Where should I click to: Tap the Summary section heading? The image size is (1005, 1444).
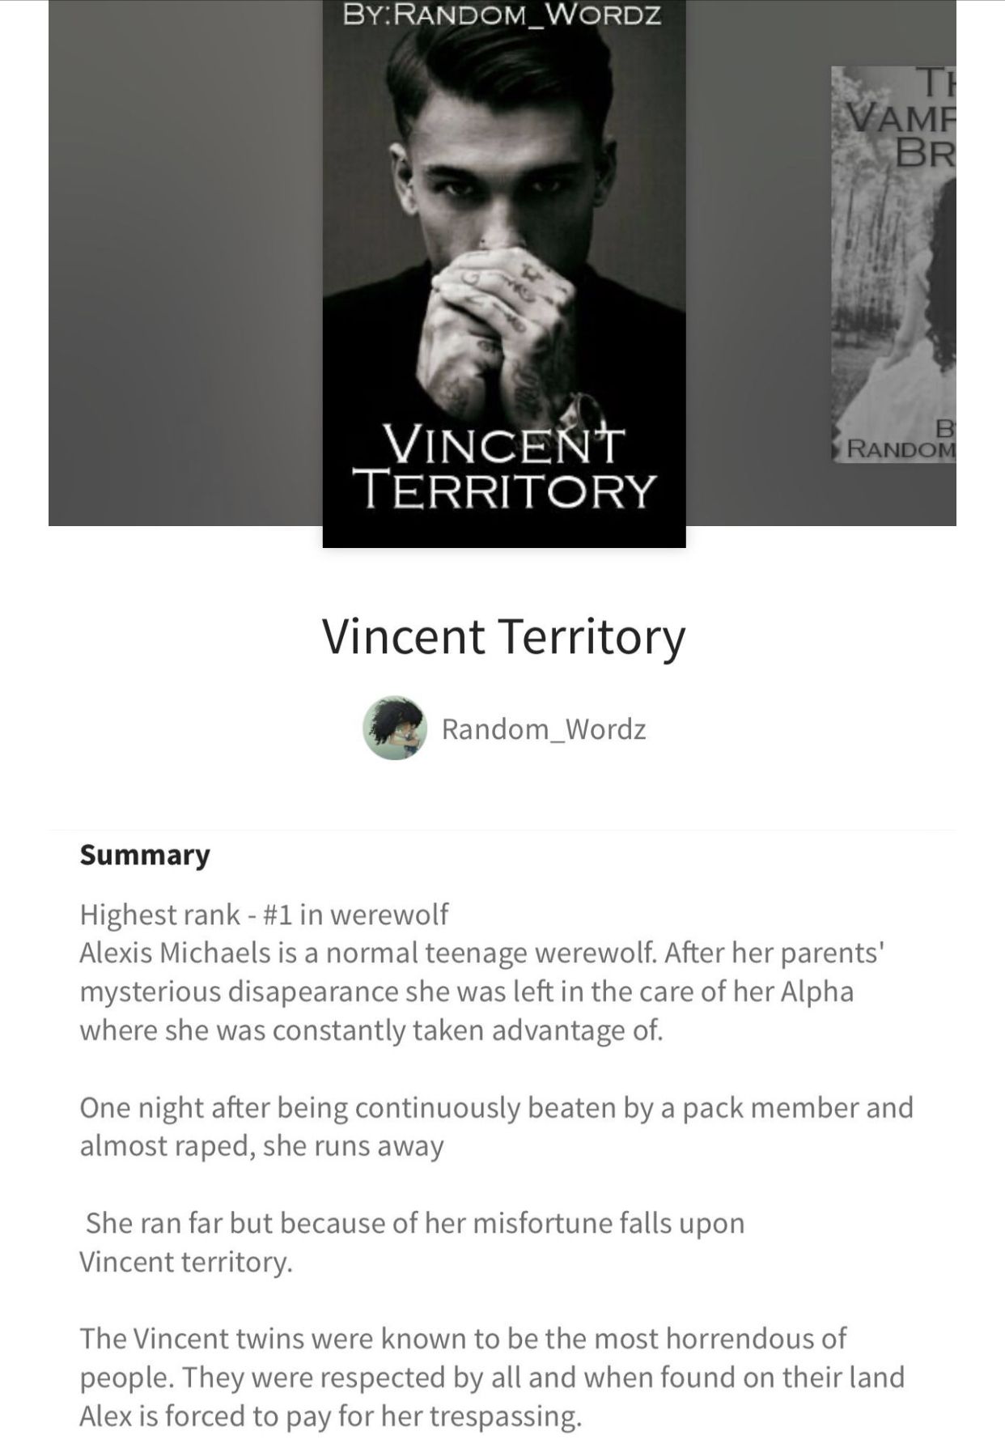point(145,855)
